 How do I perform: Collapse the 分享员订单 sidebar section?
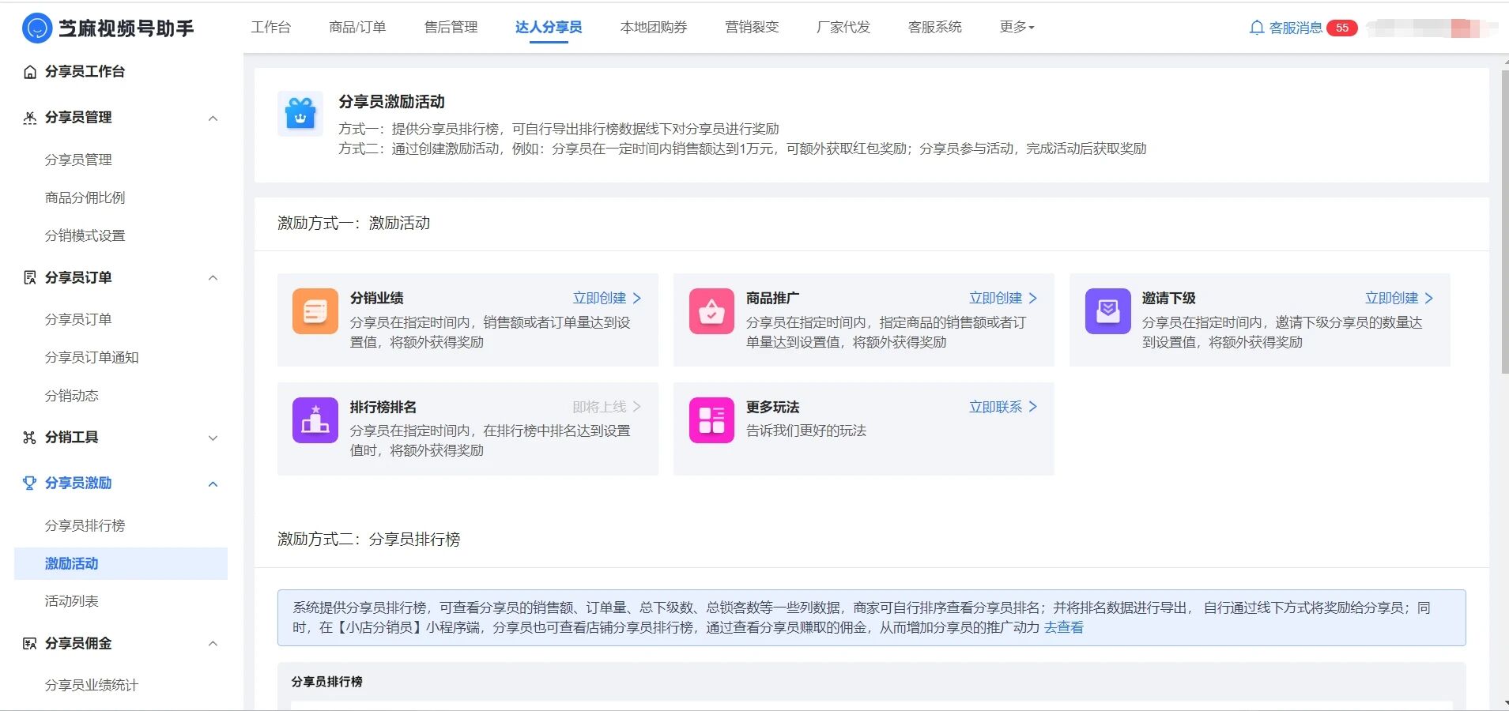[213, 278]
